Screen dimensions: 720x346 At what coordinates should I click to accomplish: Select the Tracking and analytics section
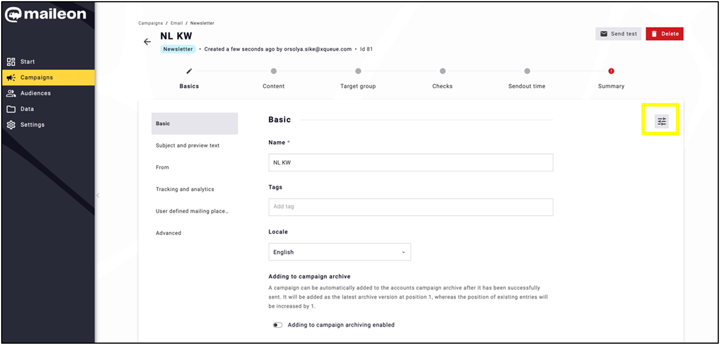pyautogui.click(x=185, y=189)
